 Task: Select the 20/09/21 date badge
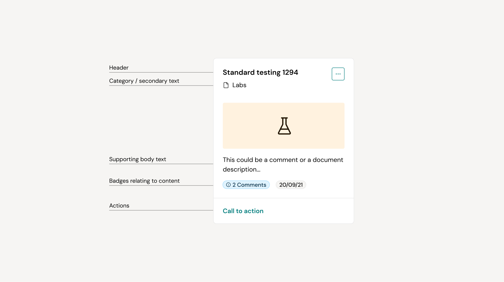(x=291, y=184)
